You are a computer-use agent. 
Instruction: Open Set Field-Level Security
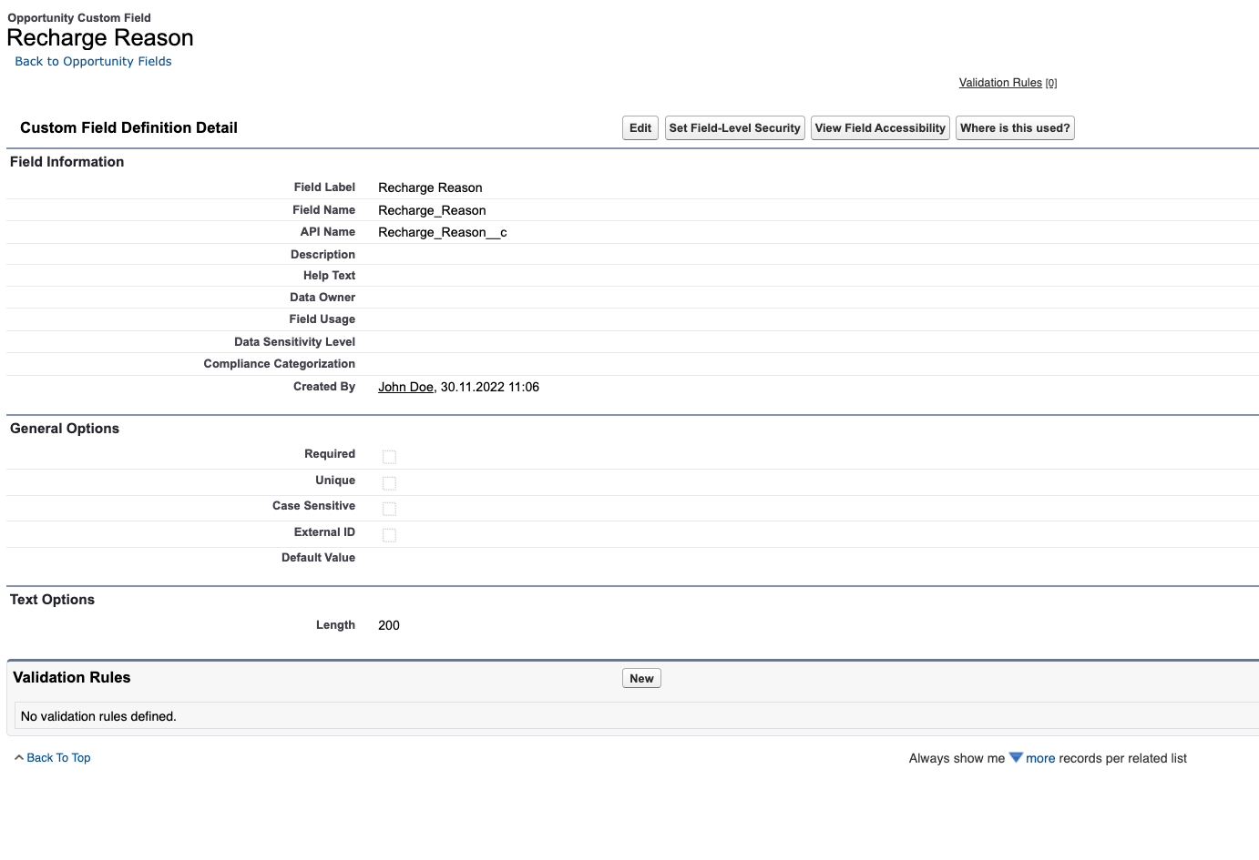735,128
